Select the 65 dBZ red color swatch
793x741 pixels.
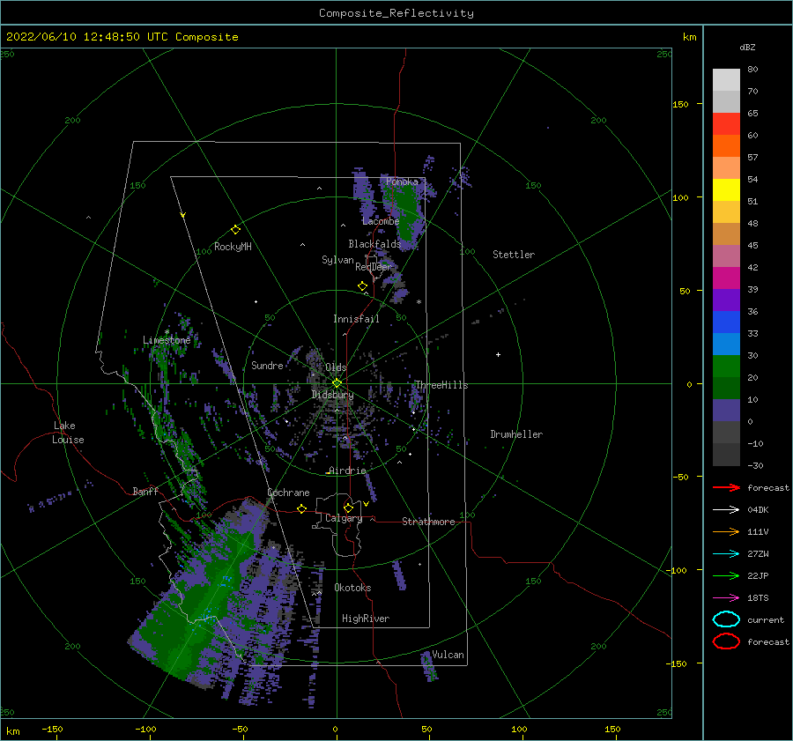click(x=726, y=123)
